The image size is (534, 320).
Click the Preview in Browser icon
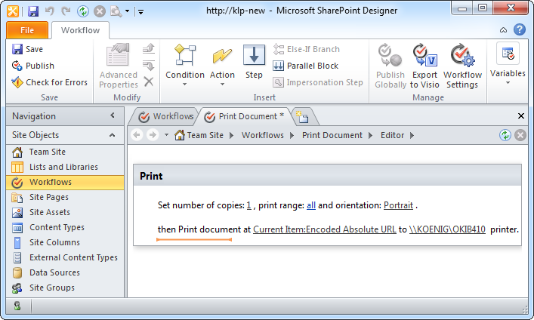click(116, 11)
